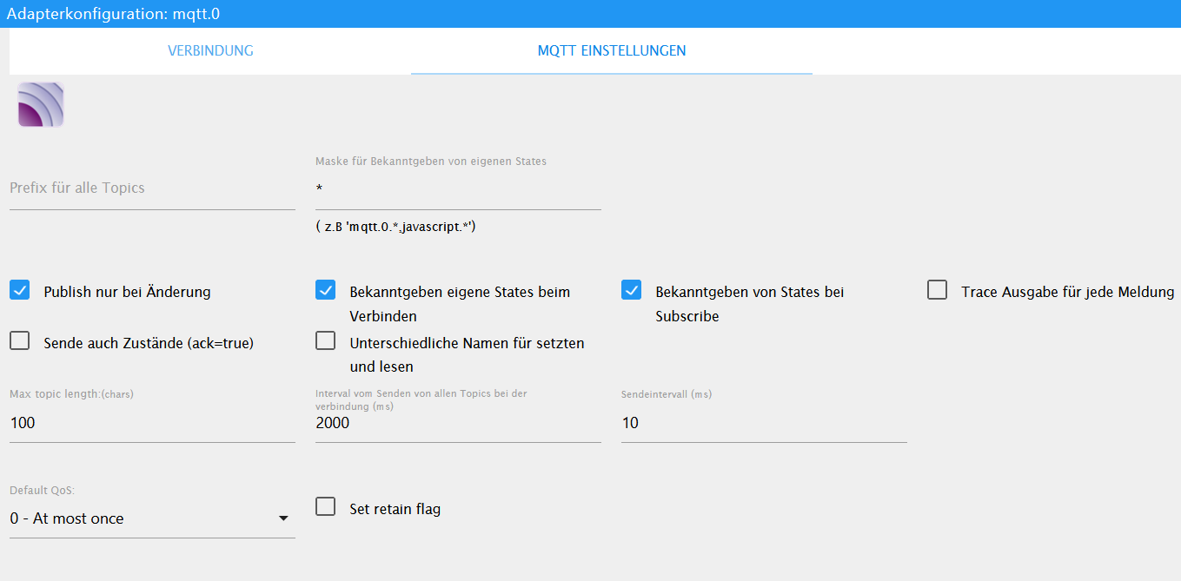This screenshot has width=1181, height=581.
Task: Uncheck Publish nur bei Änderung
Action: (x=20, y=290)
